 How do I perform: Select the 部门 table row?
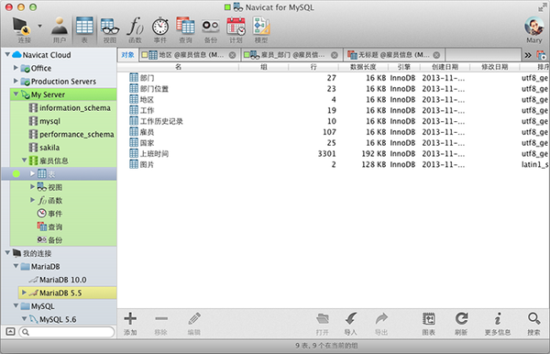334,78
